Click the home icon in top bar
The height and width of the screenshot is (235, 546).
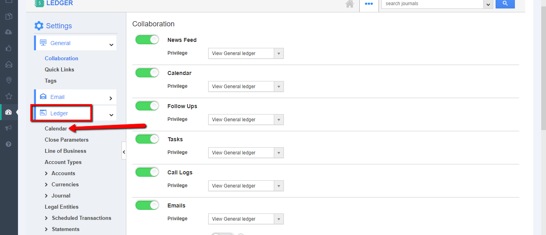(350, 4)
